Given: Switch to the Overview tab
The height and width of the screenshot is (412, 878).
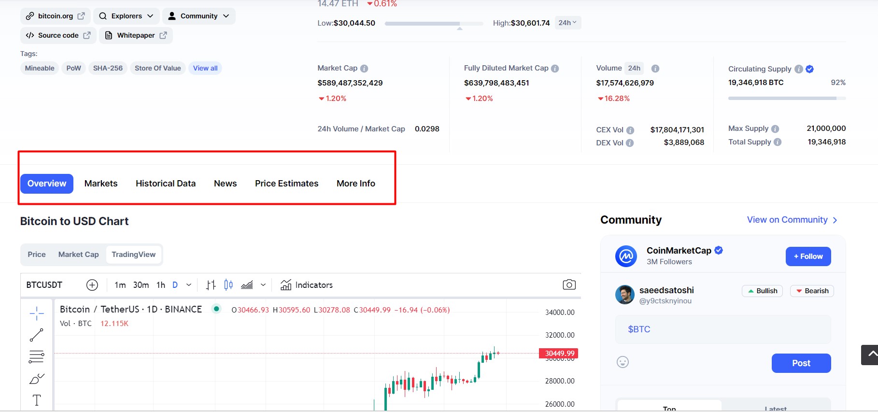Looking at the screenshot, I should [47, 184].
